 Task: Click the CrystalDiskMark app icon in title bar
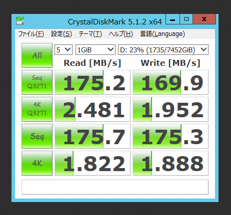20,21
